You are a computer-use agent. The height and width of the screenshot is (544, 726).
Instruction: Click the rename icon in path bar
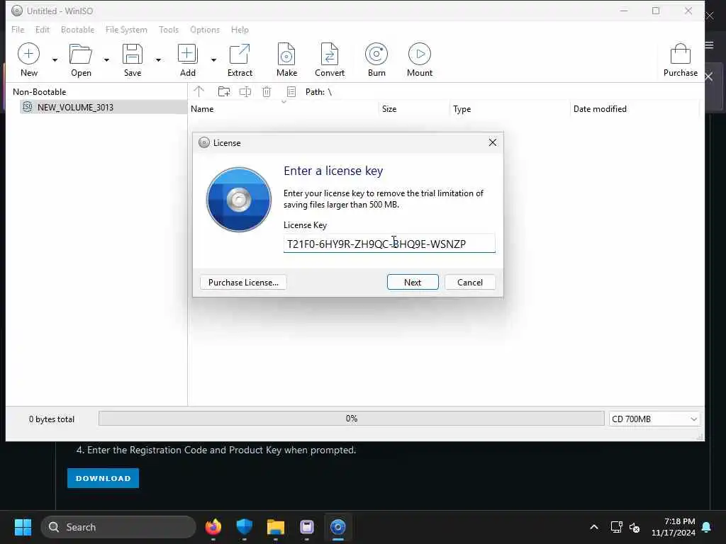(245, 91)
